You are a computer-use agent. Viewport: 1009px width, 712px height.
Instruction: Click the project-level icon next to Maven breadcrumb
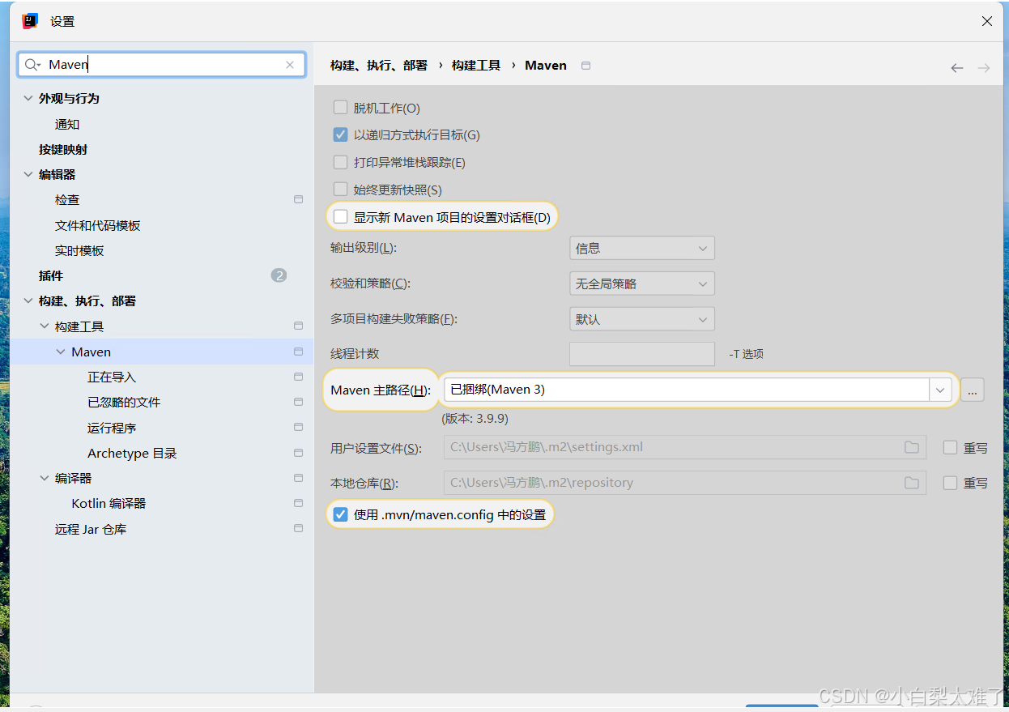(586, 66)
